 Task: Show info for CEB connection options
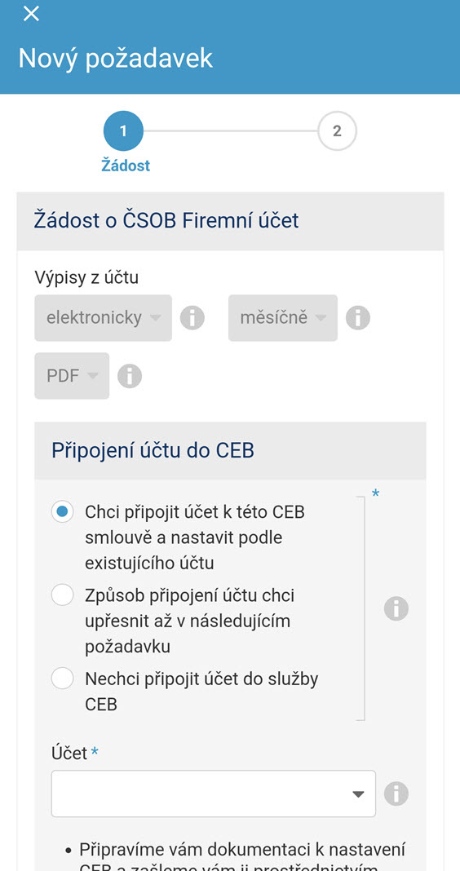click(x=396, y=608)
